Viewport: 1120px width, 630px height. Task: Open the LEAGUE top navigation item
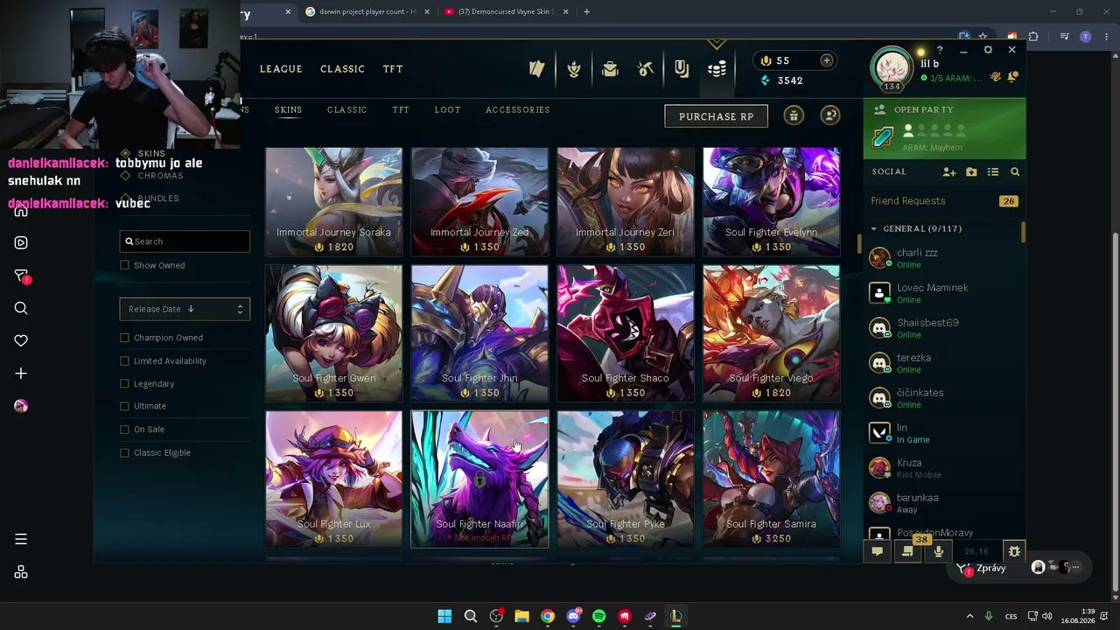tap(281, 69)
